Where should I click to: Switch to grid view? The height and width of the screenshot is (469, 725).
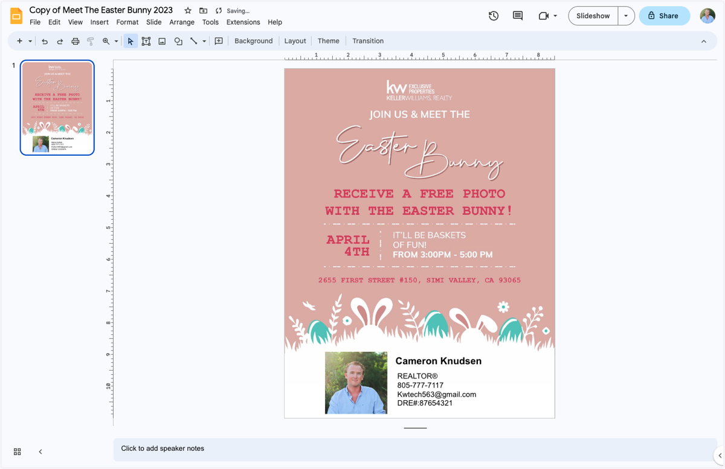tap(18, 451)
